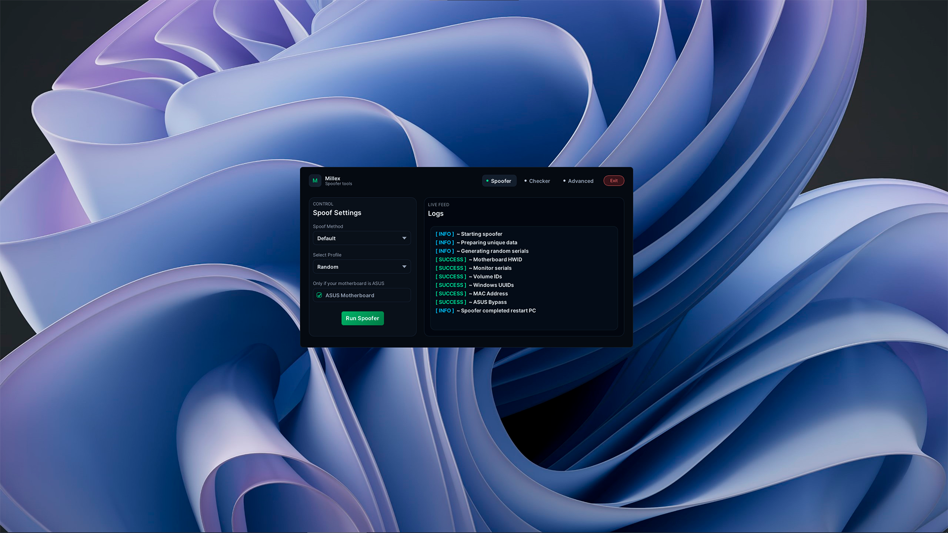Click the green Run Spoofer button

click(362, 318)
